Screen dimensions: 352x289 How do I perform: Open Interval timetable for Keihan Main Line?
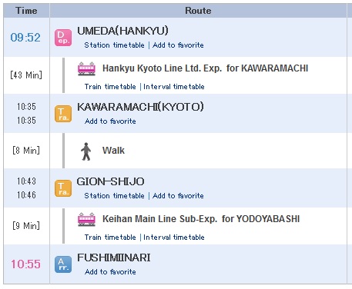pos(174,238)
